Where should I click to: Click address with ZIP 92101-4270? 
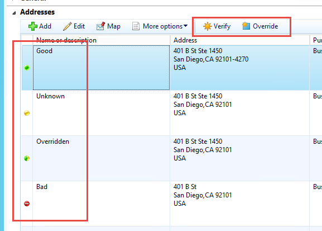[239, 68]
